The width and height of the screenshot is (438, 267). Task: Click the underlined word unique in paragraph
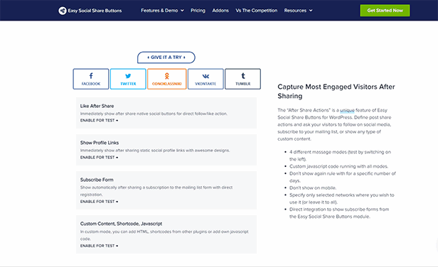[x=347, y=110]
